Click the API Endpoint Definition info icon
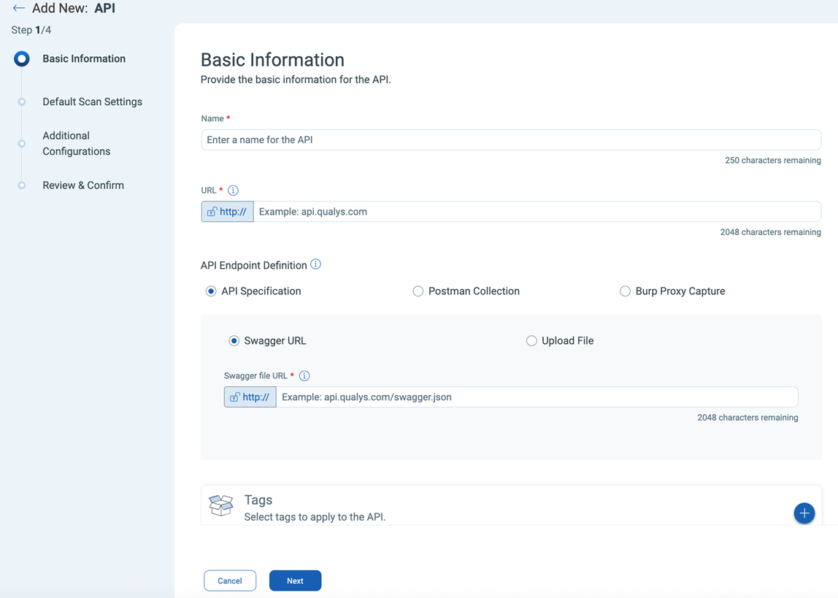This screenshot has width=838, height=598. click(315, 264)
